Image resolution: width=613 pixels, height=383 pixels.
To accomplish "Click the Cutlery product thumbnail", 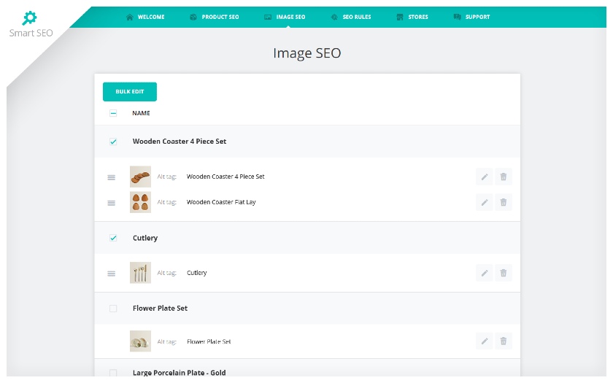I will 140,273.
